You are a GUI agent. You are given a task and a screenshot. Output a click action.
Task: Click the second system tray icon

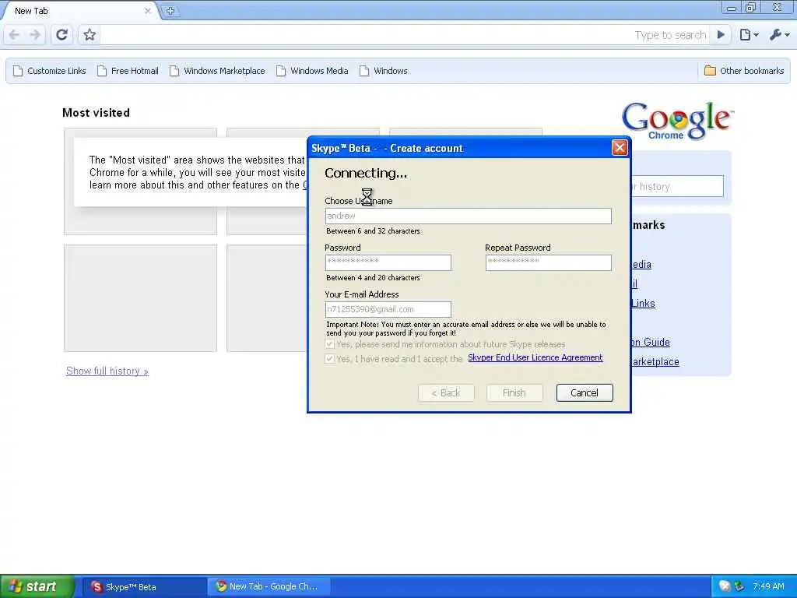pos(739,586)
